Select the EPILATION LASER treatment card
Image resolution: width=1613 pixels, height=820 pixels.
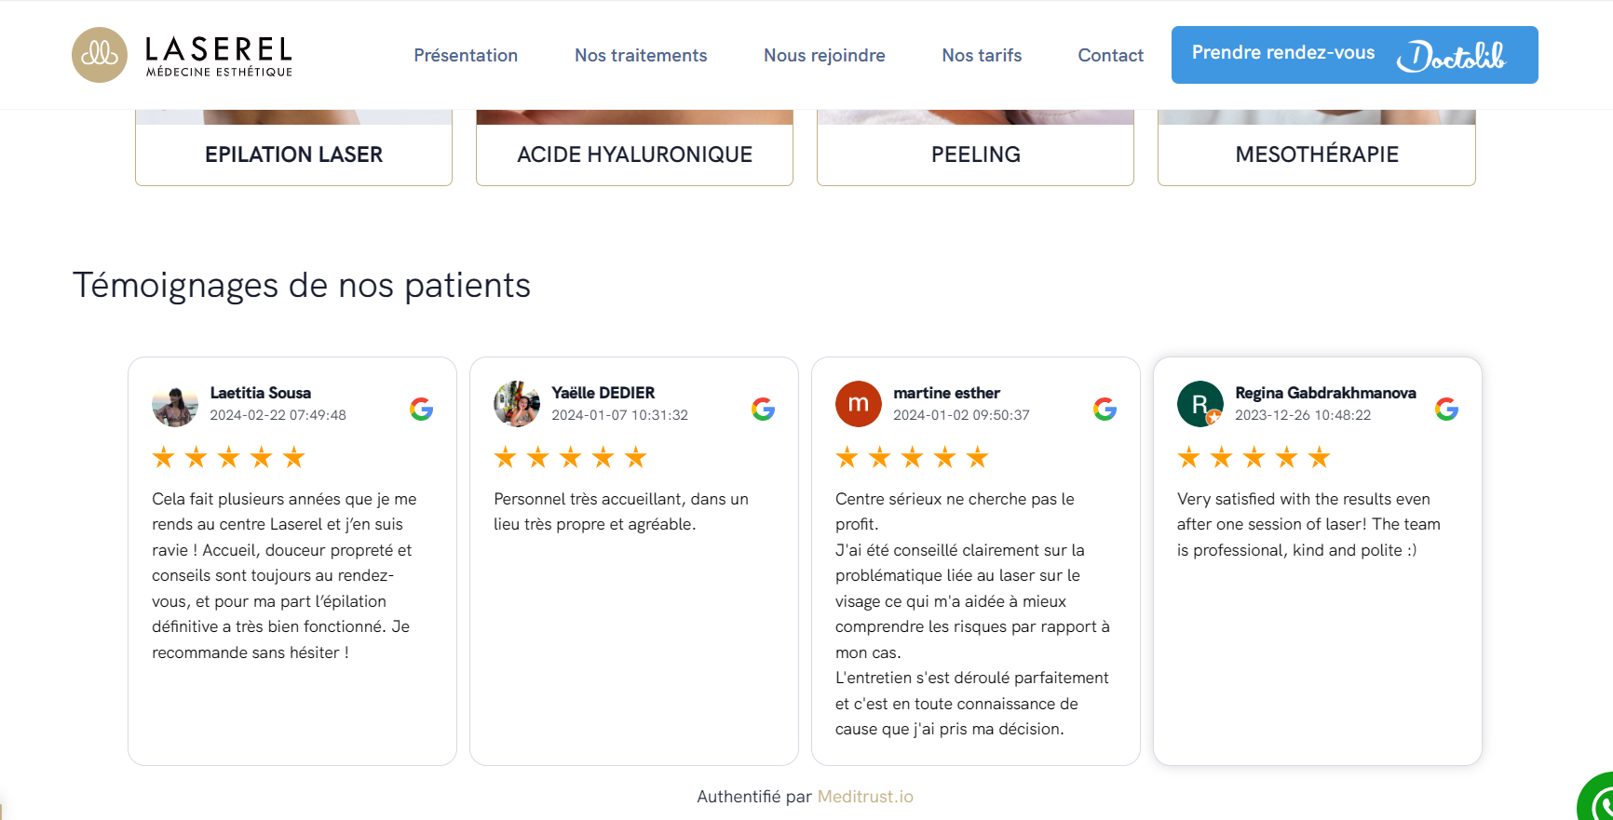293,155
